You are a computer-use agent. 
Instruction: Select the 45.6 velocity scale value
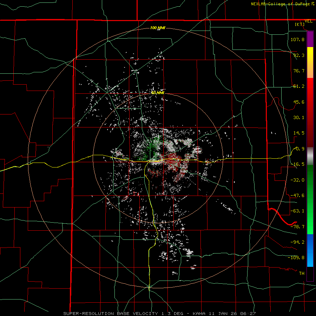tap(299, 102)
